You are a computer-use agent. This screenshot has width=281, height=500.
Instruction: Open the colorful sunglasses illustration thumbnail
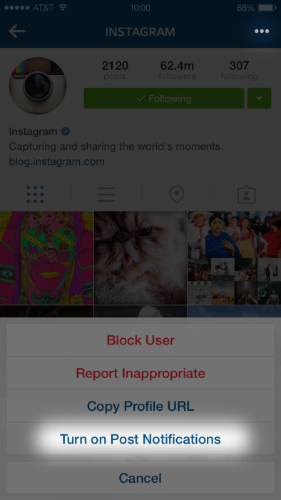(46, 257)
